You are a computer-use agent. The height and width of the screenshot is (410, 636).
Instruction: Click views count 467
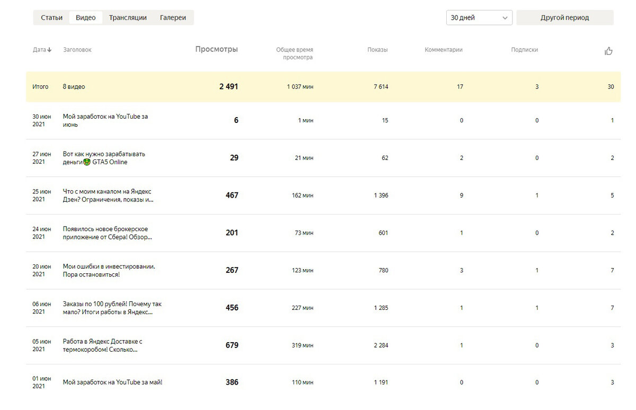point(232,195)
